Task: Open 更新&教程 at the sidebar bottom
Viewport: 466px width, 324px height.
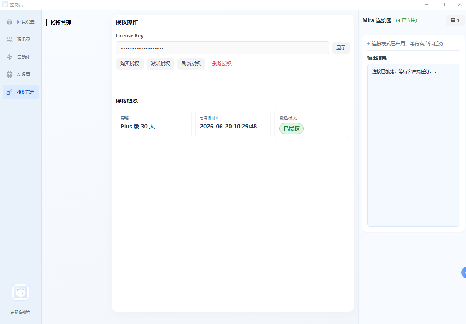Action: 21,312
